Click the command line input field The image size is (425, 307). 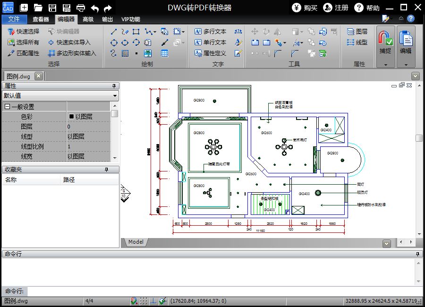click(225, 291)
